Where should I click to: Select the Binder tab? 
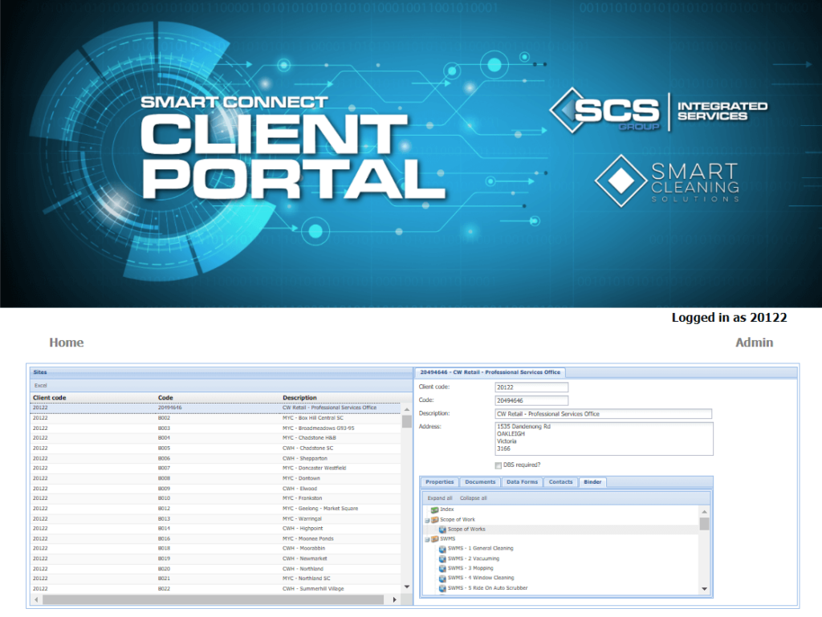coord(592,482)
